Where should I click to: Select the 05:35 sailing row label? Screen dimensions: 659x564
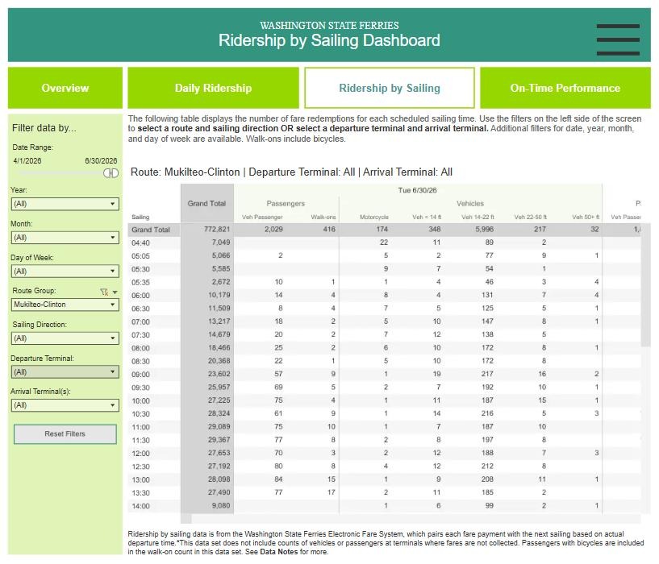(x=140, y=282)
